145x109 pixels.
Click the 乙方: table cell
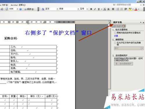click(33, 47)
